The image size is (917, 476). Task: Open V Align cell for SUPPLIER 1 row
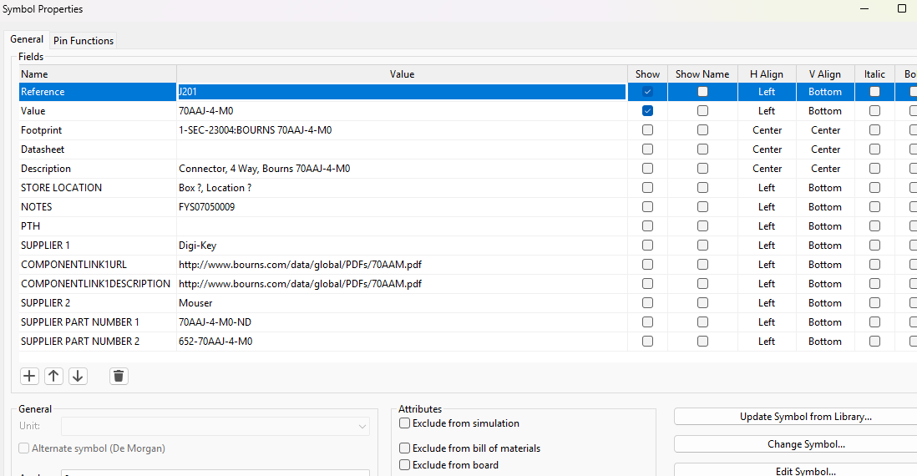(x=824, y=246)
